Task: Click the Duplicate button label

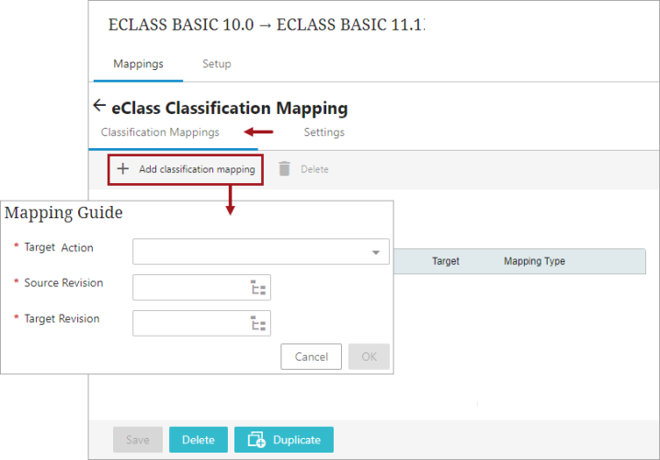Action: (x=297, y=440)
